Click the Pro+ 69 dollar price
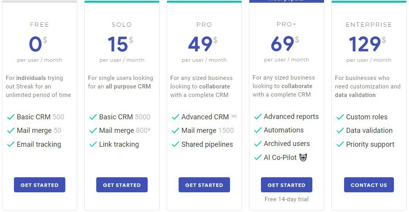Viewport: 409px width, 212px height. coord(285,44)
